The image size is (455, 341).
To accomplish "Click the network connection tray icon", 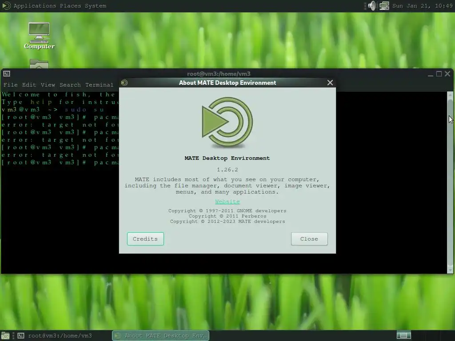I will [384, 6].
